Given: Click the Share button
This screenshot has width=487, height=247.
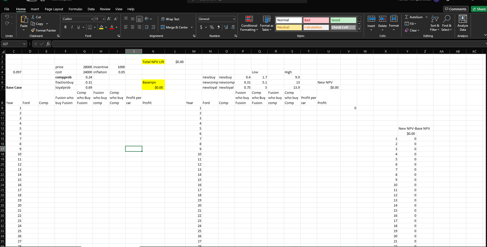Looking at the screenshot, I should click(479, 9).
